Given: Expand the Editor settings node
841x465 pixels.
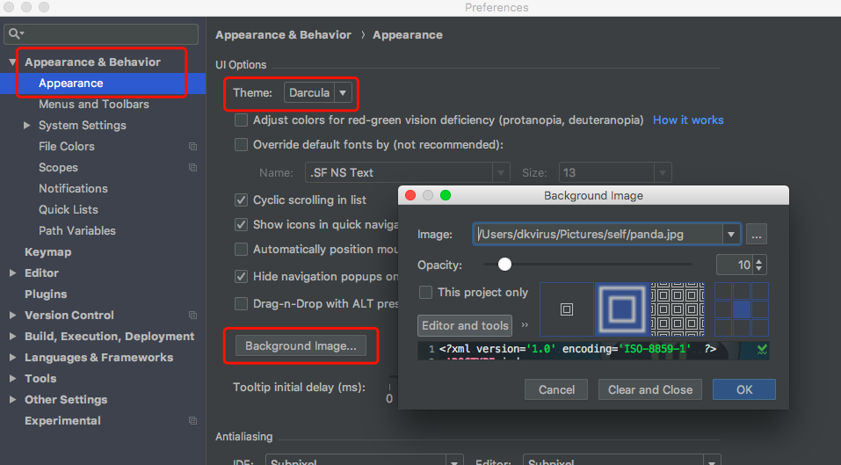Looking at the screenshot, I should point(12,273).
